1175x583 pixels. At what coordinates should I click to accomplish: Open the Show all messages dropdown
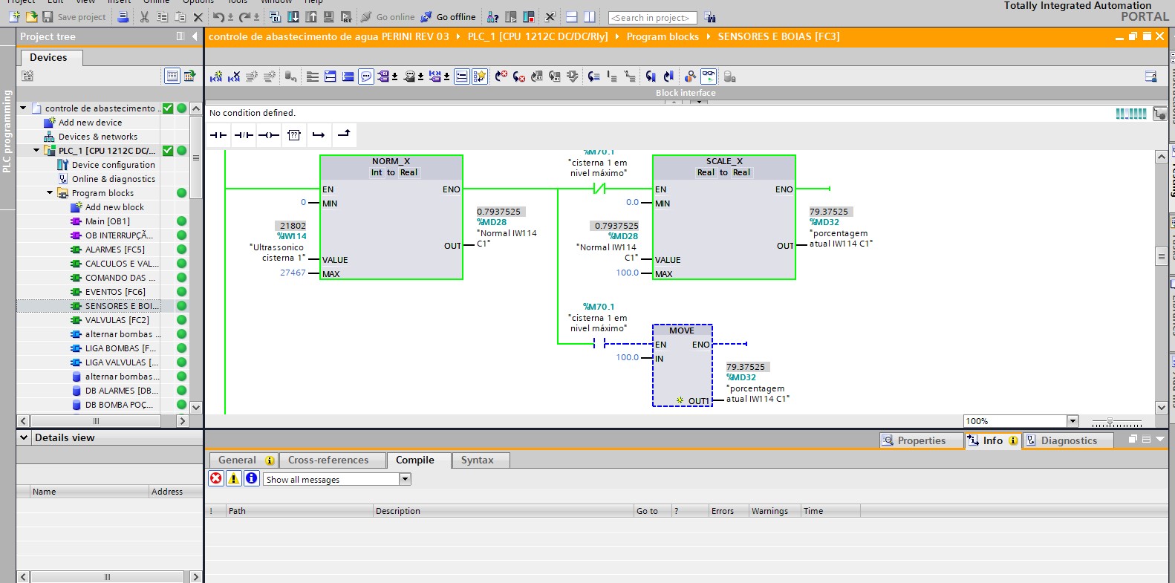pos(406,480)
